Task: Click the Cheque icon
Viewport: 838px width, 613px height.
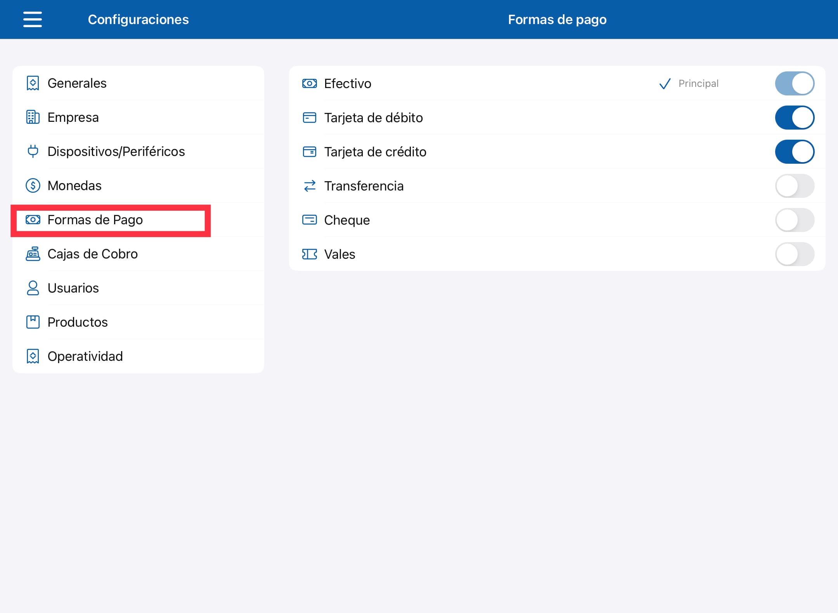Action: pyautogui.click(x=310, y=220)
